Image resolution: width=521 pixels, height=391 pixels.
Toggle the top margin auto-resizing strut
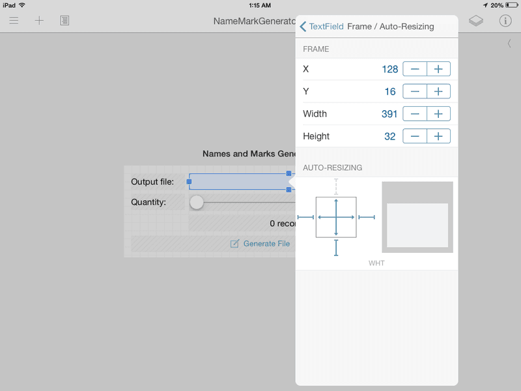(336, 186)
